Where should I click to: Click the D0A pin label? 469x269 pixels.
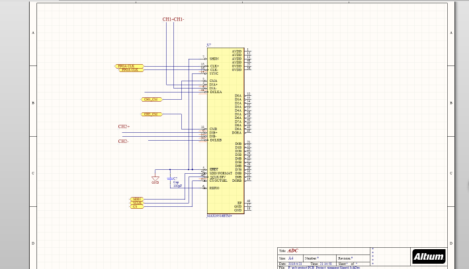point(238,96)
